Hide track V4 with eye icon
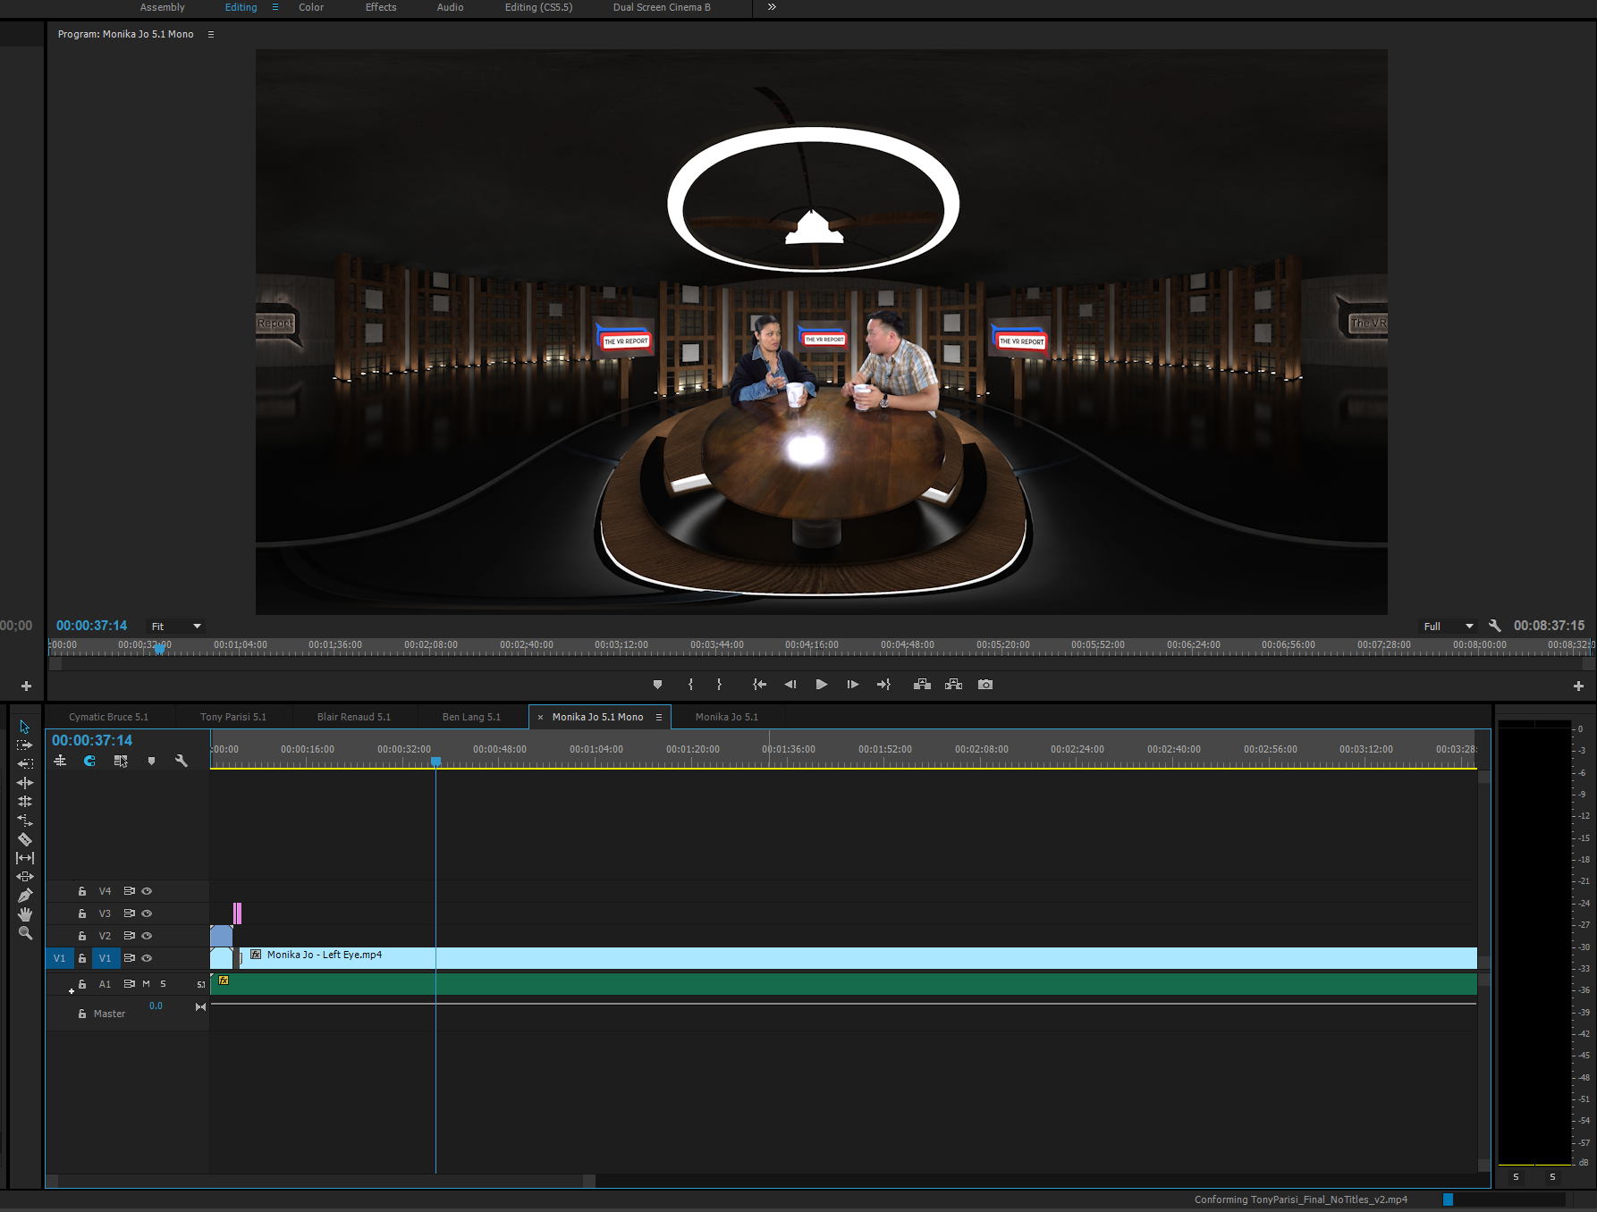This screenshot has width=1597, height=1212. pyautogui.click(x=147, y=891)
